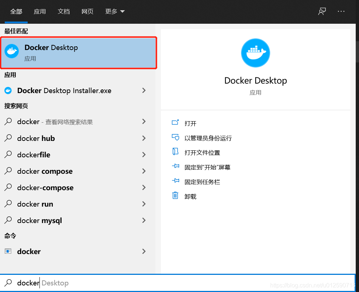Open the 更多 dropdown

(x=115, y=11)
